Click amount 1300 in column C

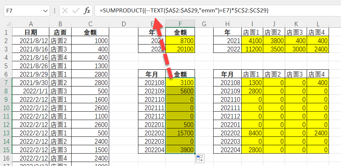90,66
